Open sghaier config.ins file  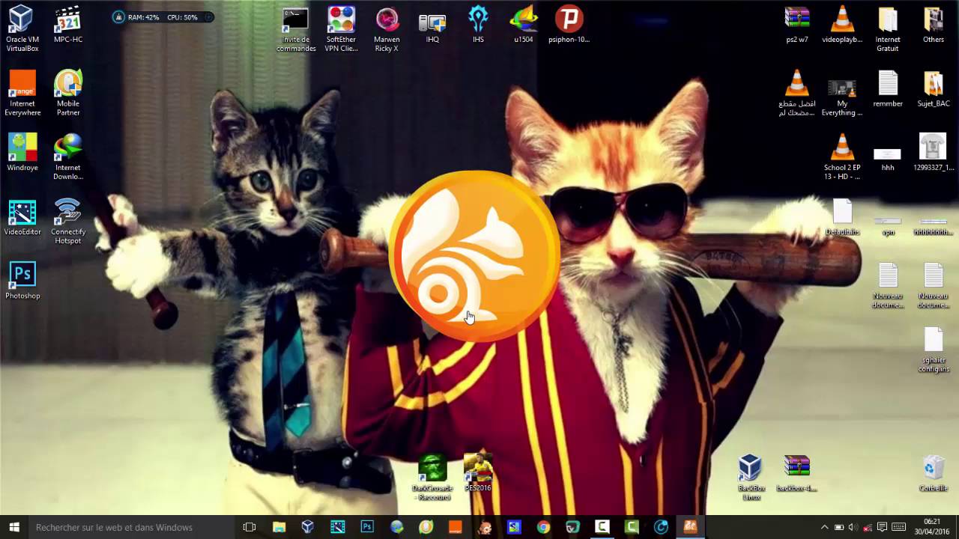pyautogui.click(x=934, y=350)
